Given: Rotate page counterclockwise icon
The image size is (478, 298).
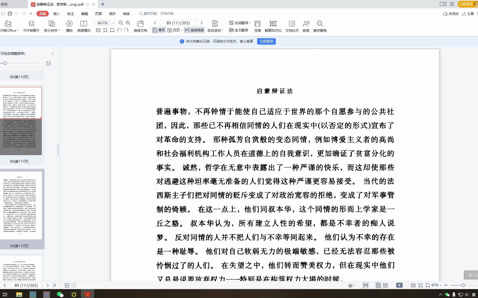Looking at the screenshot, I should point(119,30).
